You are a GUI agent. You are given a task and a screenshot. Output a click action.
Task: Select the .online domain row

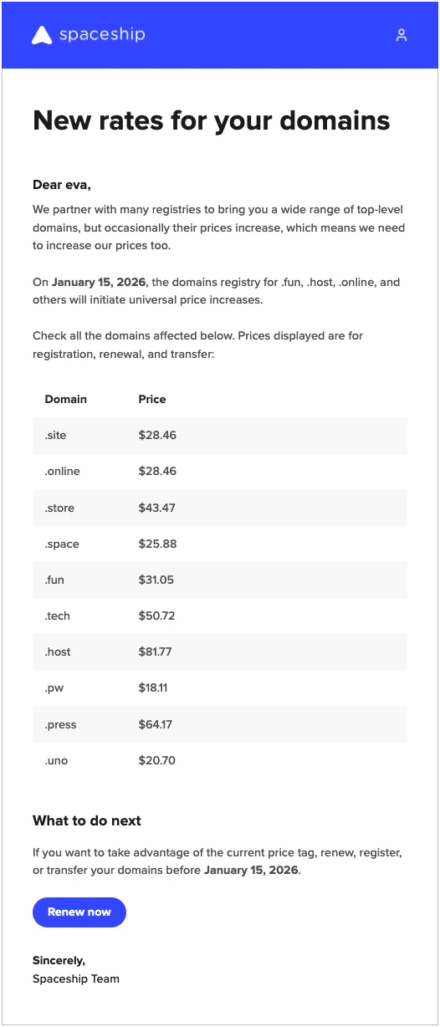(x=220, y=472)
